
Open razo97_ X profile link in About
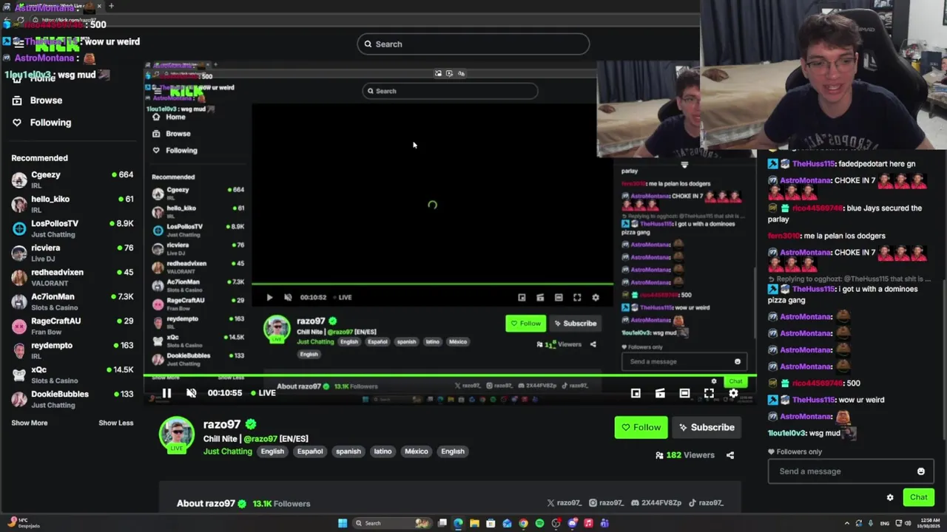coord(565,503)
